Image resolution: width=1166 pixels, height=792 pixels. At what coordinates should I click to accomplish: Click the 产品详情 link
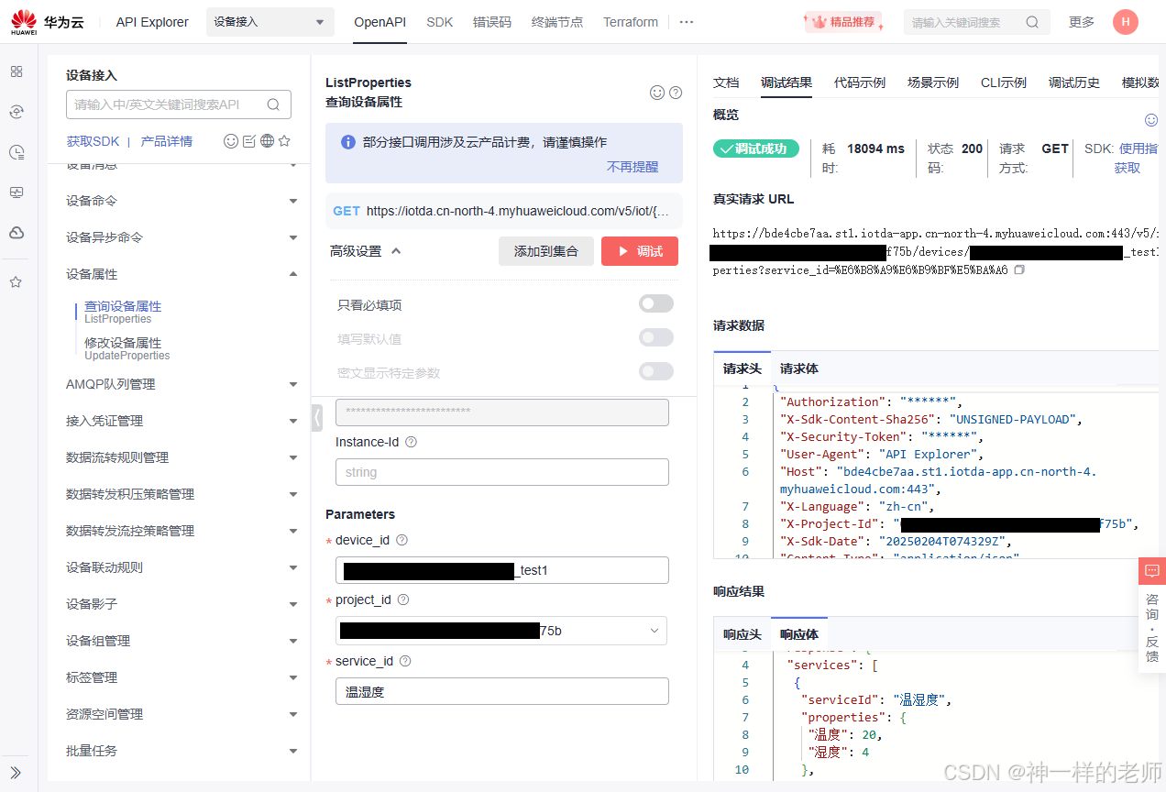(167, 141)
